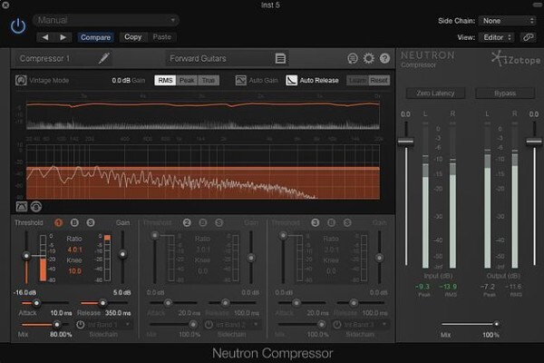Open the View Editor dropdown
The width and height of the screenshot is (544, 363).
(x=497, y=37)
